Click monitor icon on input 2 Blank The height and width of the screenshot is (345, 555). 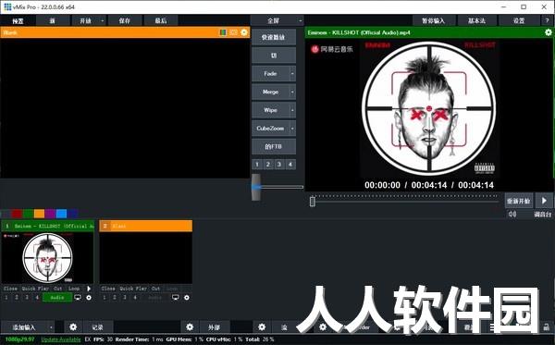[x=175, y=297]
